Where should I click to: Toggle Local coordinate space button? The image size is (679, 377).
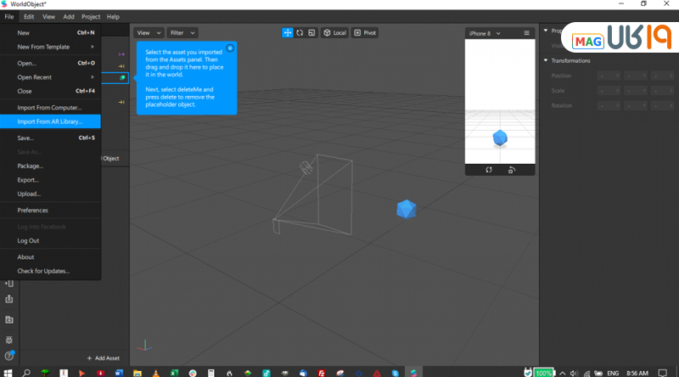click(334, 32)
